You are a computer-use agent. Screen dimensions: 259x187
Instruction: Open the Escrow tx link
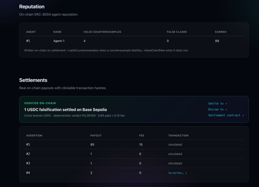coord(218,109)
